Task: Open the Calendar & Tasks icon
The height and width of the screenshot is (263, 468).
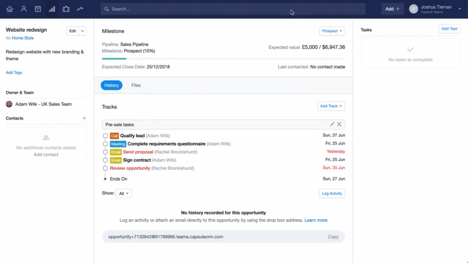Action: pos(38,9)
